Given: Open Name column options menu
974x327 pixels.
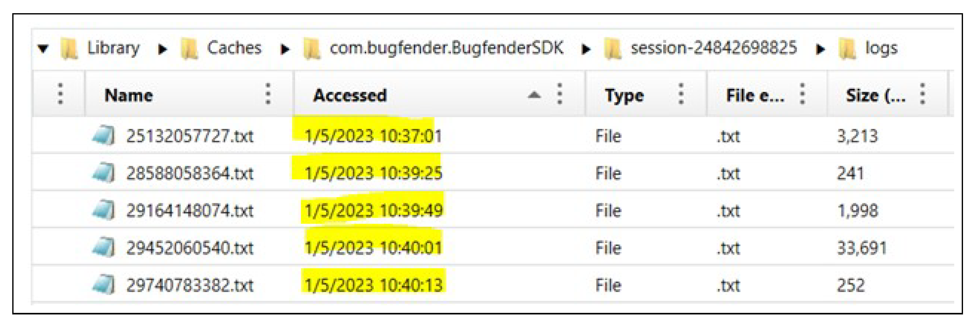Looking at the screenshot, I should pyautogui.click(x=268, y=94).
